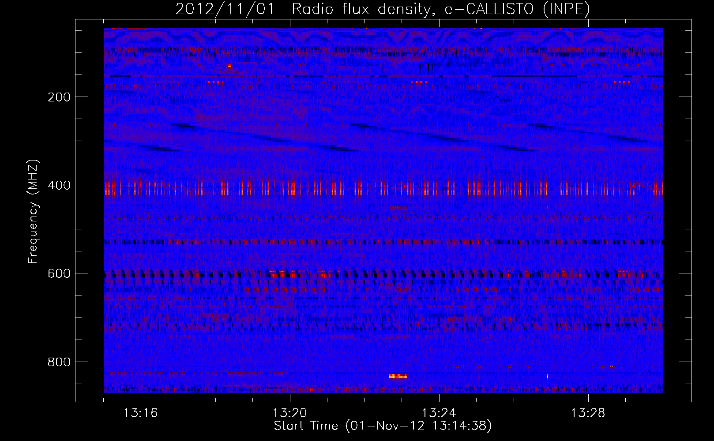Click the 800 frequency tick label

coord(59,362)
